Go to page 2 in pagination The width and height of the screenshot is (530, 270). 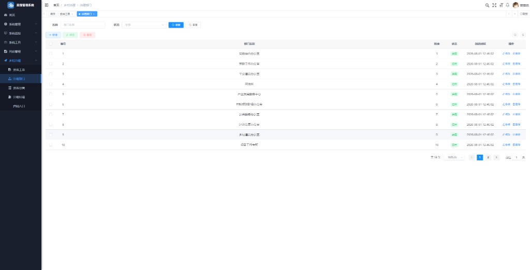tap(488, 157)
